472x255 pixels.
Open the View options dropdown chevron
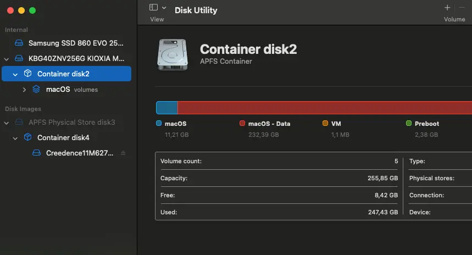(164, 8)
